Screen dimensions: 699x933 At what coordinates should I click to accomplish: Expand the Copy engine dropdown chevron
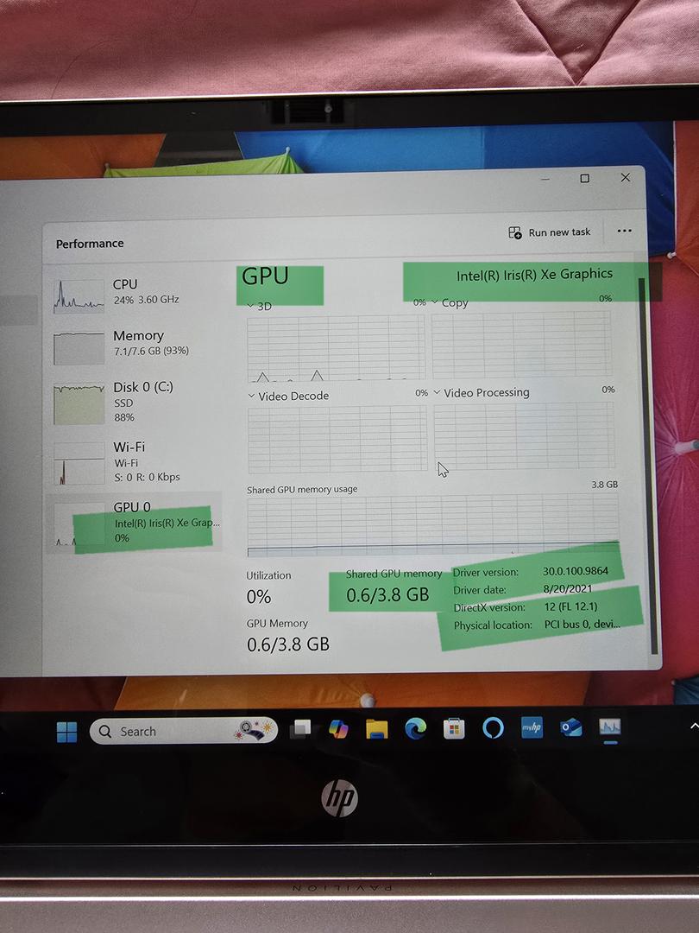[435, 302]
